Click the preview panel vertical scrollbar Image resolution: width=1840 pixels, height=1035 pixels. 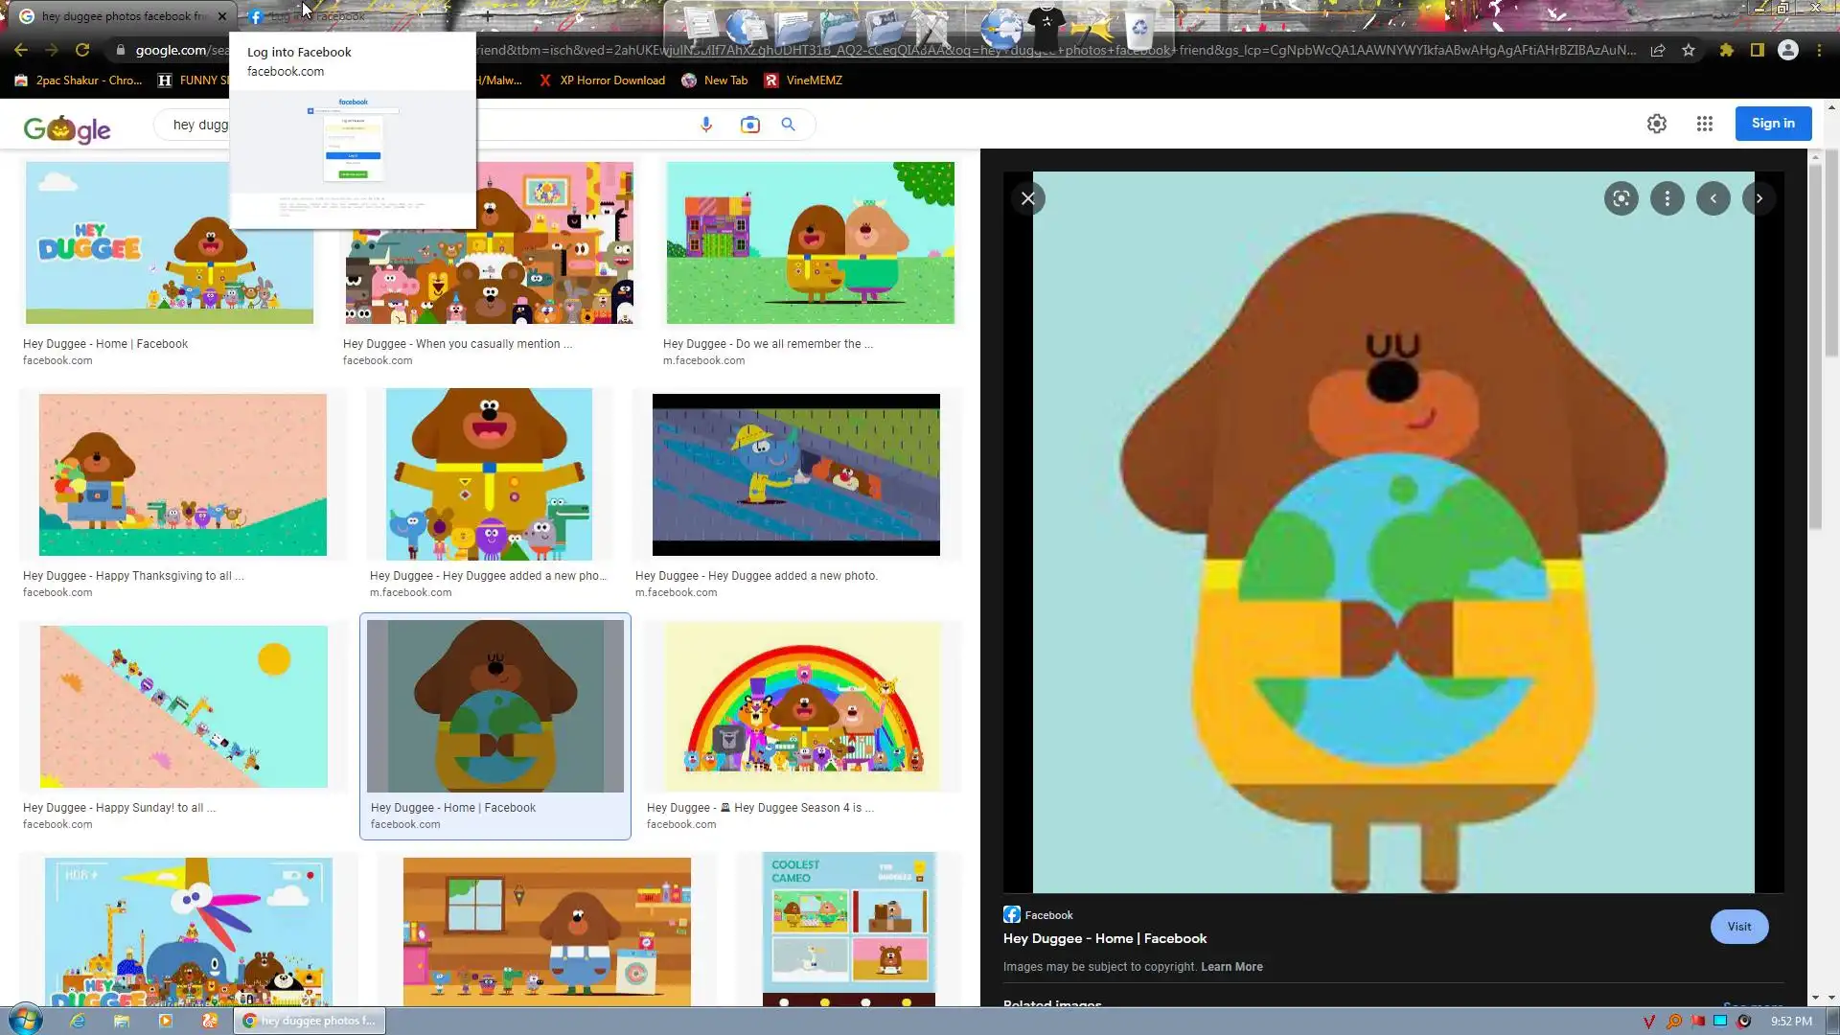point(1815,345)
